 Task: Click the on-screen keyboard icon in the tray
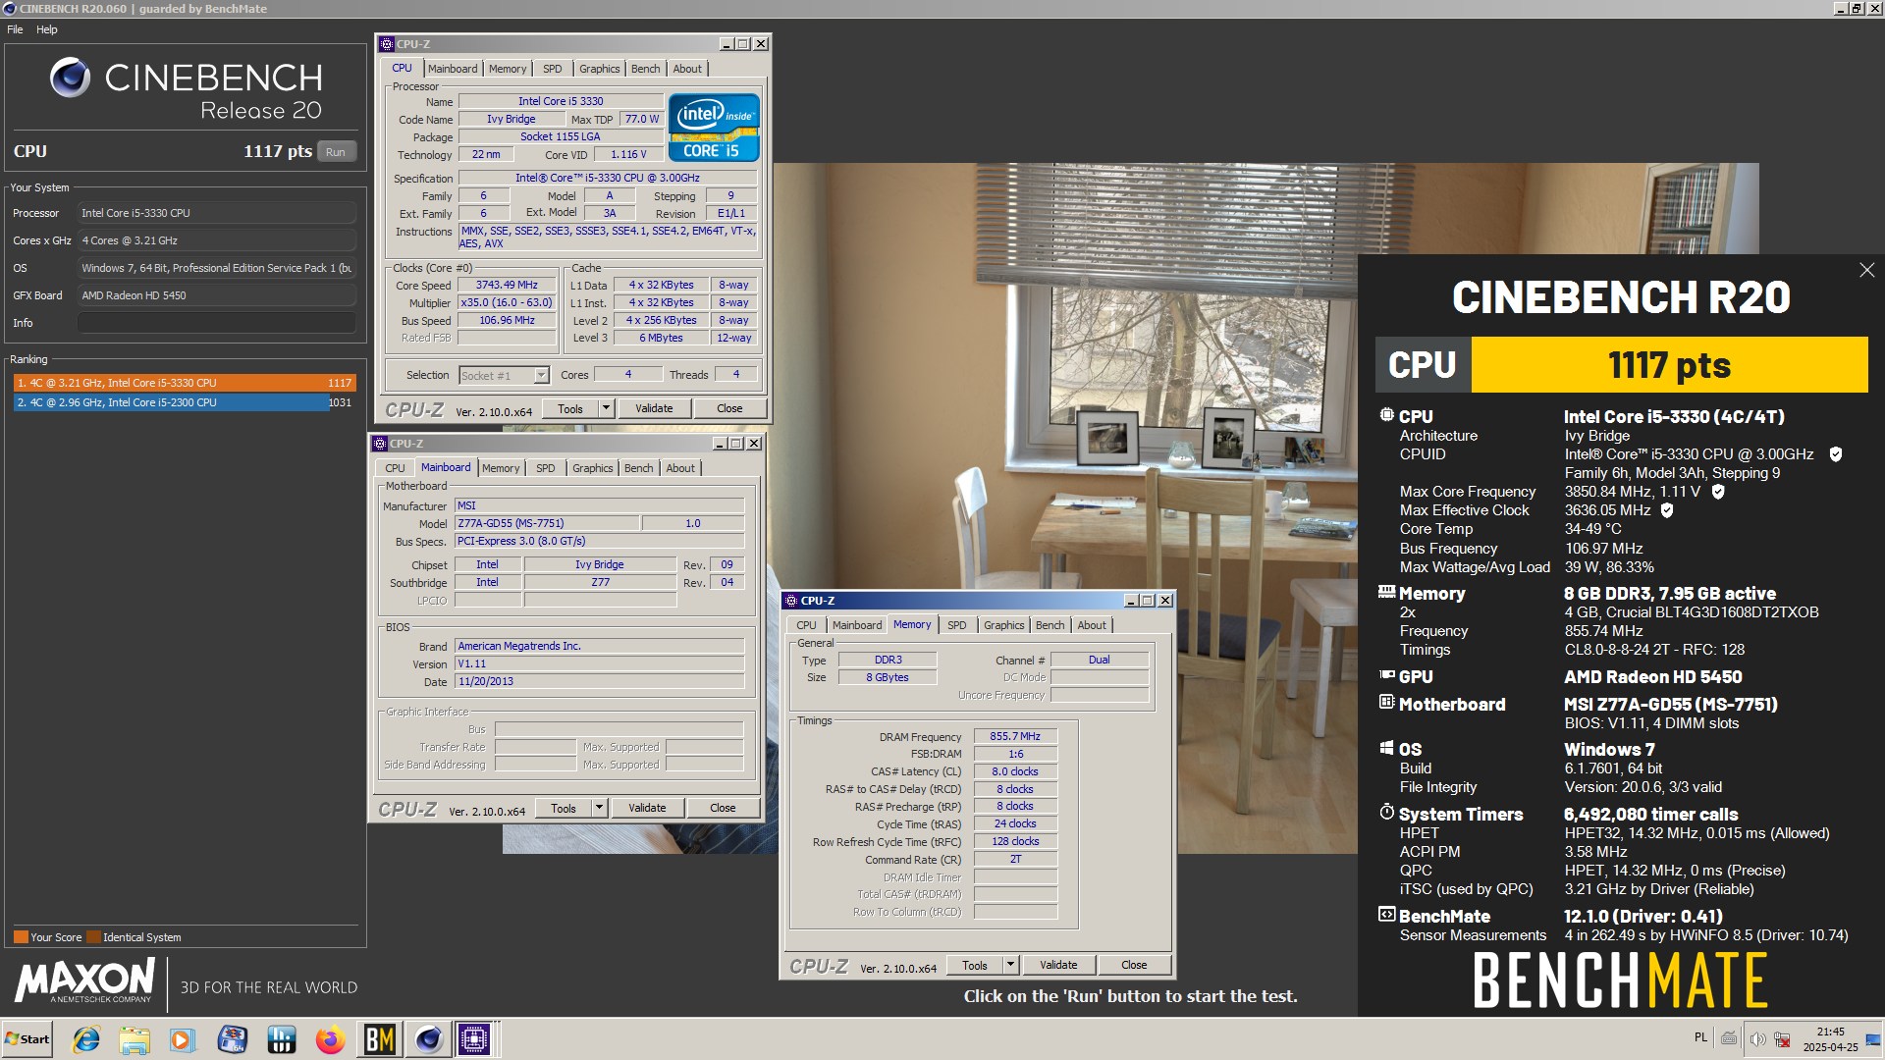coord(1729,1038)
